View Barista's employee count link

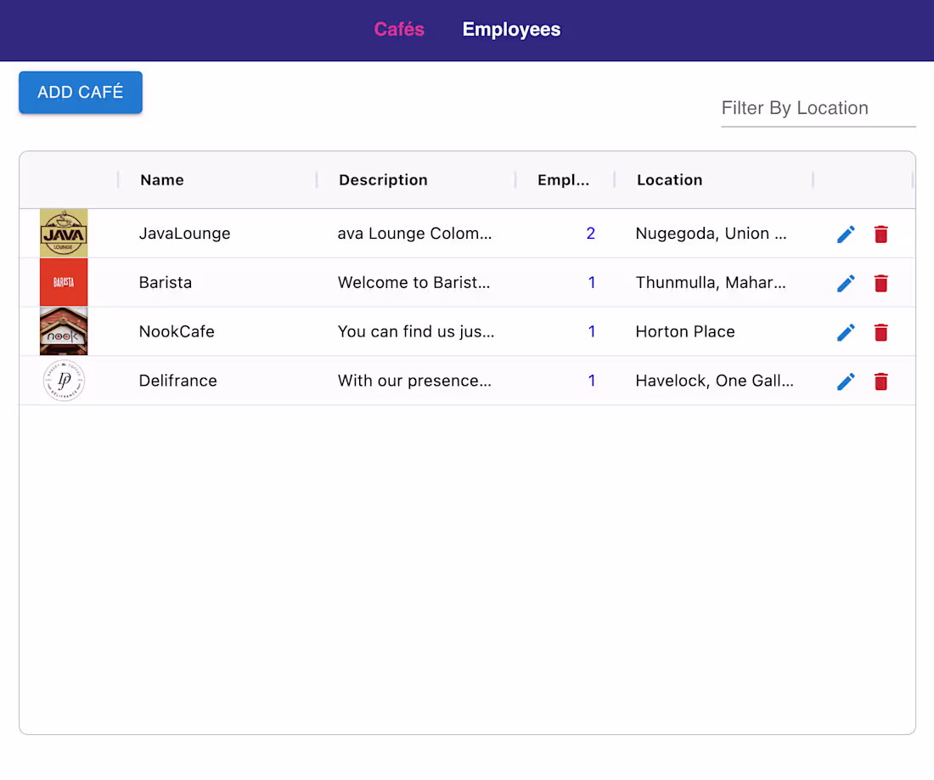tap(592, 283)
